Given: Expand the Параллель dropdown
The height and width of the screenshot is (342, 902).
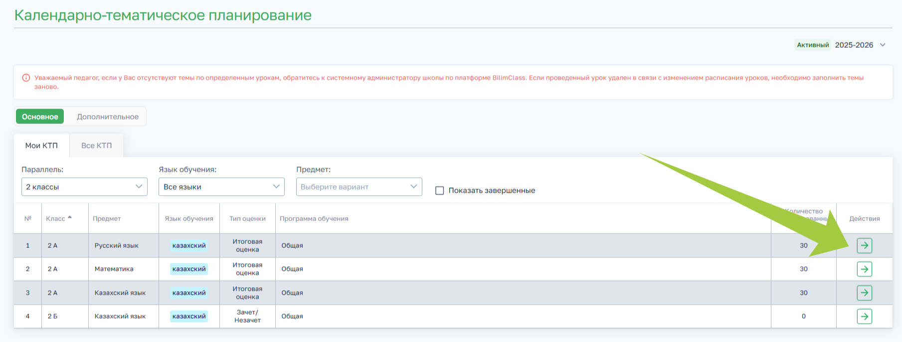Looking at the screenshot, I should click(x=84, y=187).
